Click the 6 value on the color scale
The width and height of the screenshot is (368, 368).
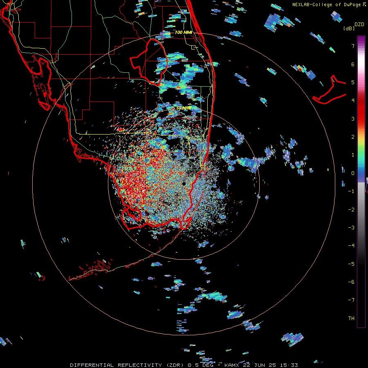[353, 64]
